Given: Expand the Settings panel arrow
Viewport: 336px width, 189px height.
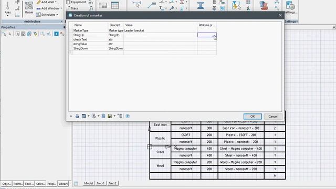Looking at the screenshot, I should 297,22.
